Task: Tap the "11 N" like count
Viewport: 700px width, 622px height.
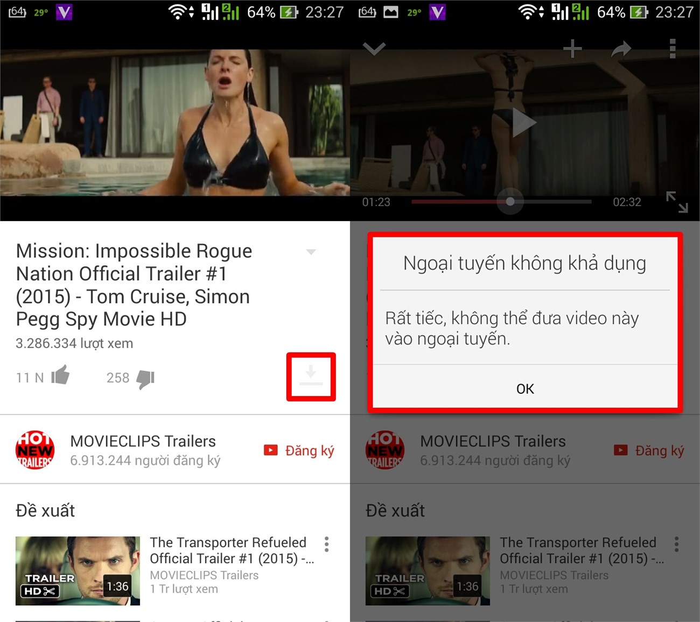Action: tap(30, 378)
